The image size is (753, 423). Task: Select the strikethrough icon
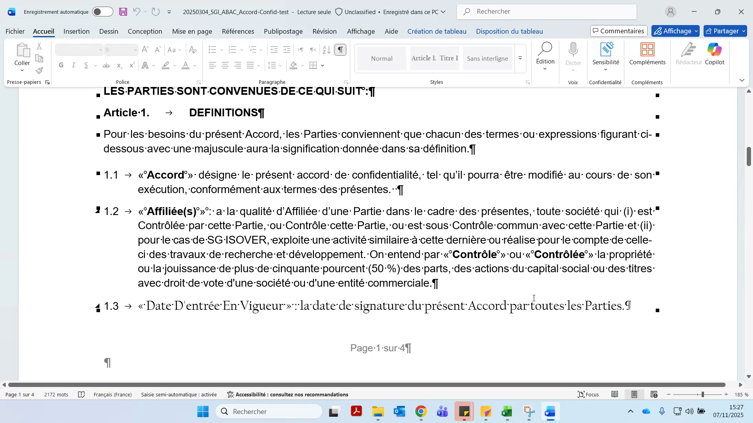[x=106, y=65]
